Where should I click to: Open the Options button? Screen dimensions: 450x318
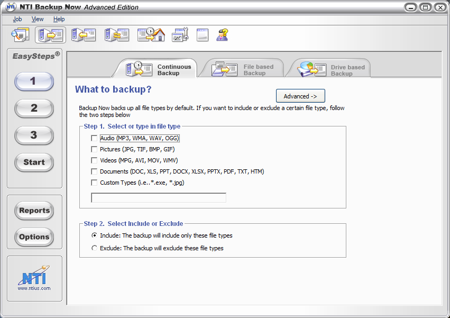pos(34,237)
